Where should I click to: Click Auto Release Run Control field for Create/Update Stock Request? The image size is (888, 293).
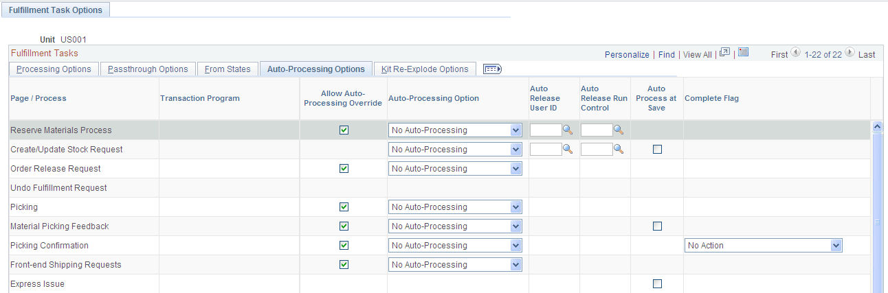597,149
